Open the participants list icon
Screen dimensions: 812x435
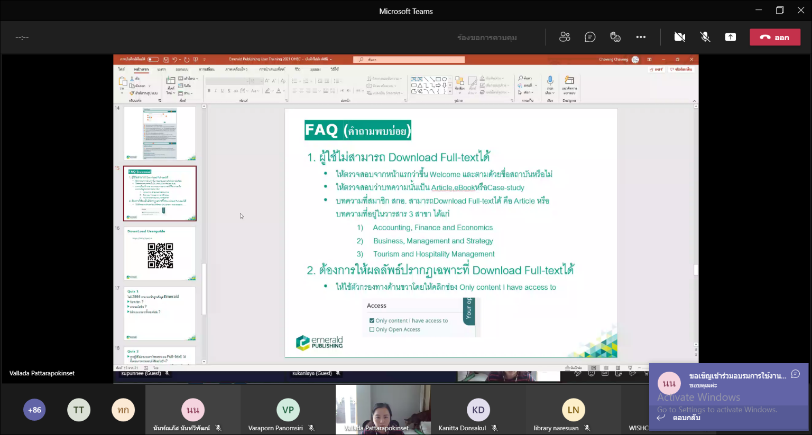point(565,37)
